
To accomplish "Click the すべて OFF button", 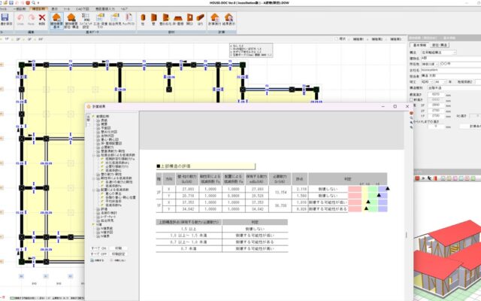I will [x=98, y=254].
